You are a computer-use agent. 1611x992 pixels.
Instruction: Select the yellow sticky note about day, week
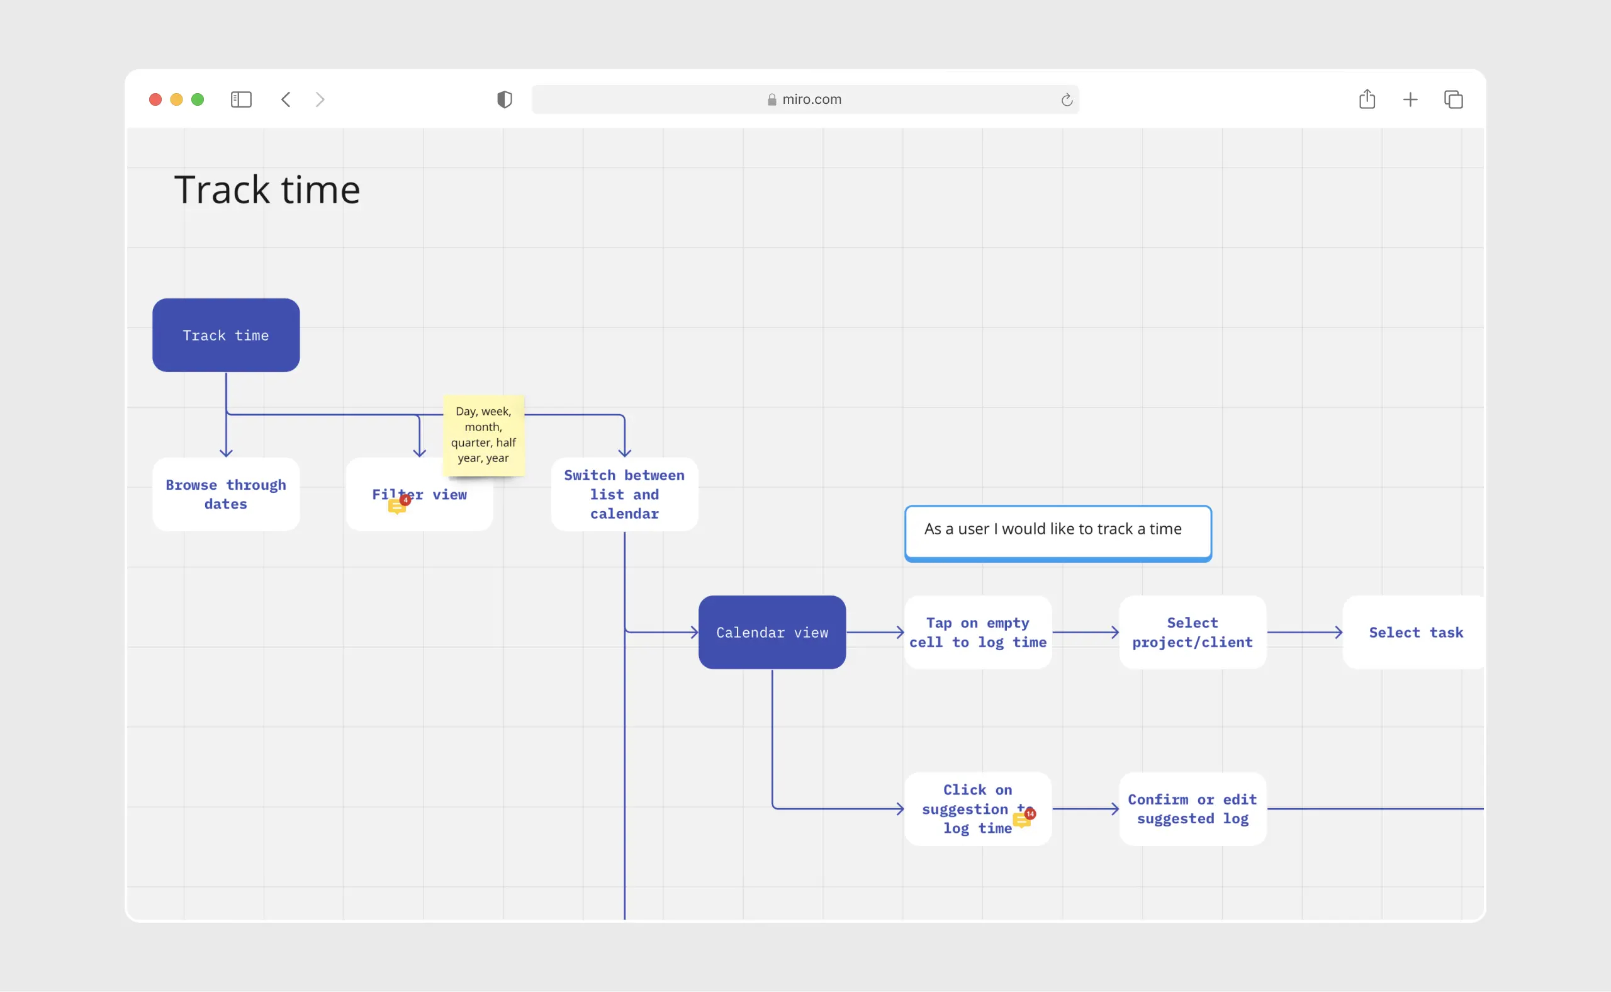tap(483, 435)
